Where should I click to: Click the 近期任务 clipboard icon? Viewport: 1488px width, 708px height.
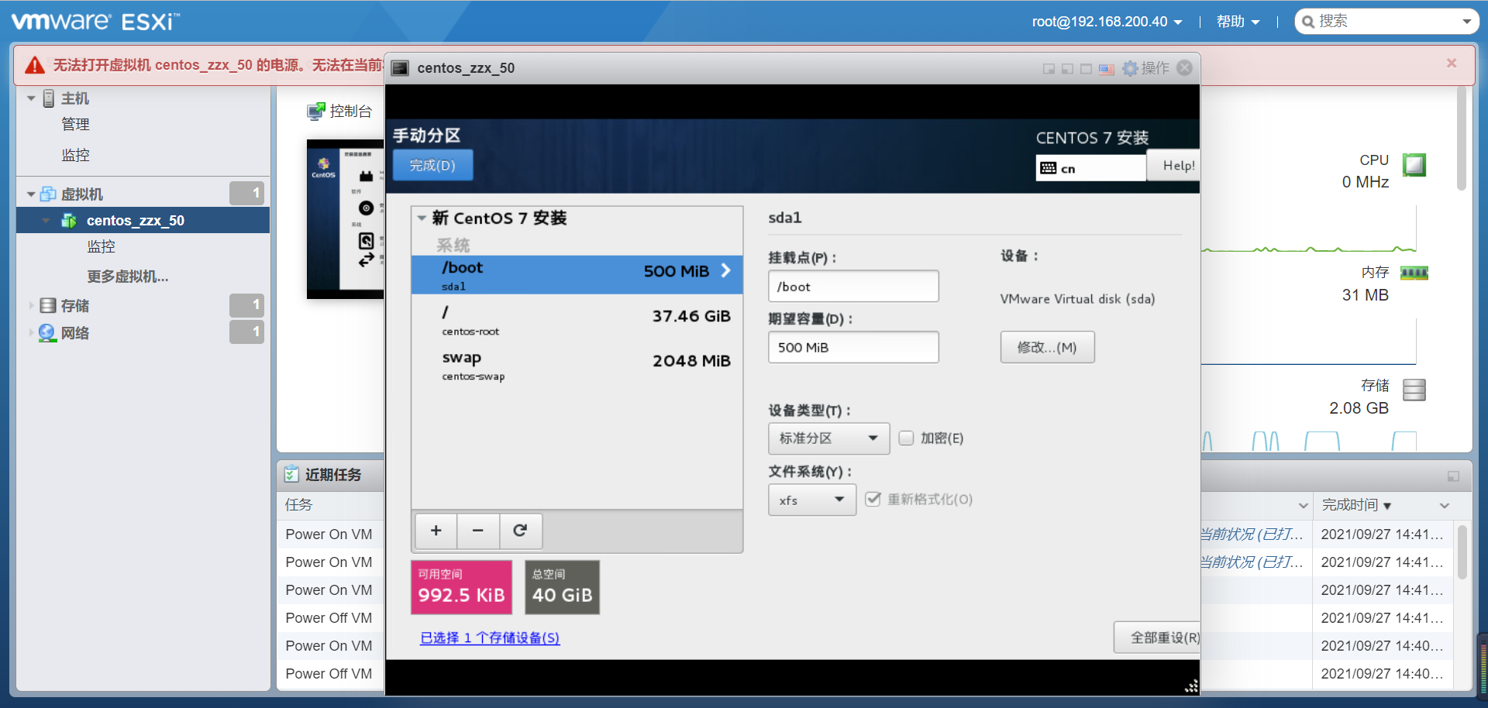click(291, 474)
